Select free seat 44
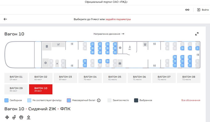 click(x=100, y=52)
